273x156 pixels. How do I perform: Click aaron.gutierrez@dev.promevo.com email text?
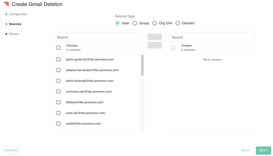pos(90,59)
